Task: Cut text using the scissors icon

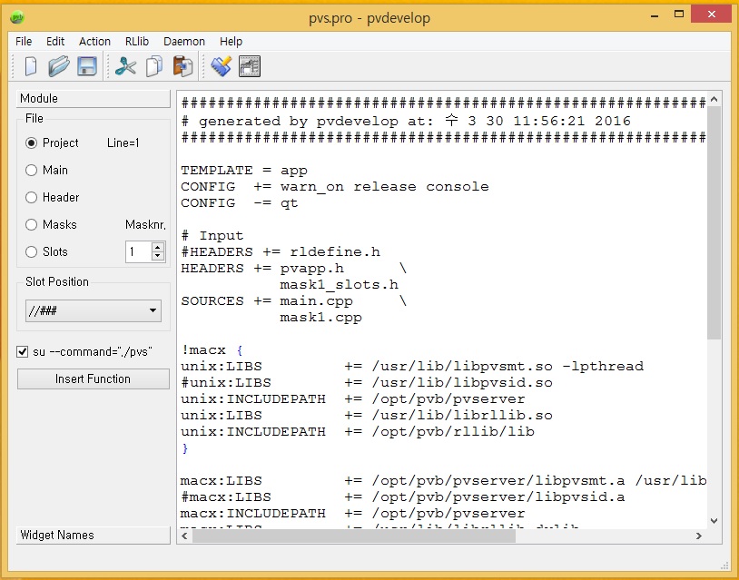Action: [125, 65]
